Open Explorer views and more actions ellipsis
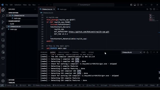The image size is (160, 90). click(x=35, y=9)
